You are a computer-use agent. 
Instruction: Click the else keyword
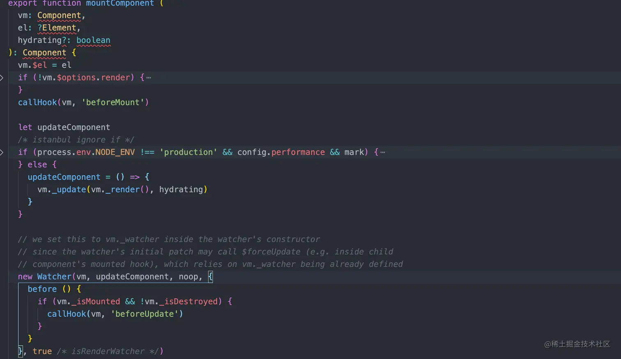pos(37,165)
